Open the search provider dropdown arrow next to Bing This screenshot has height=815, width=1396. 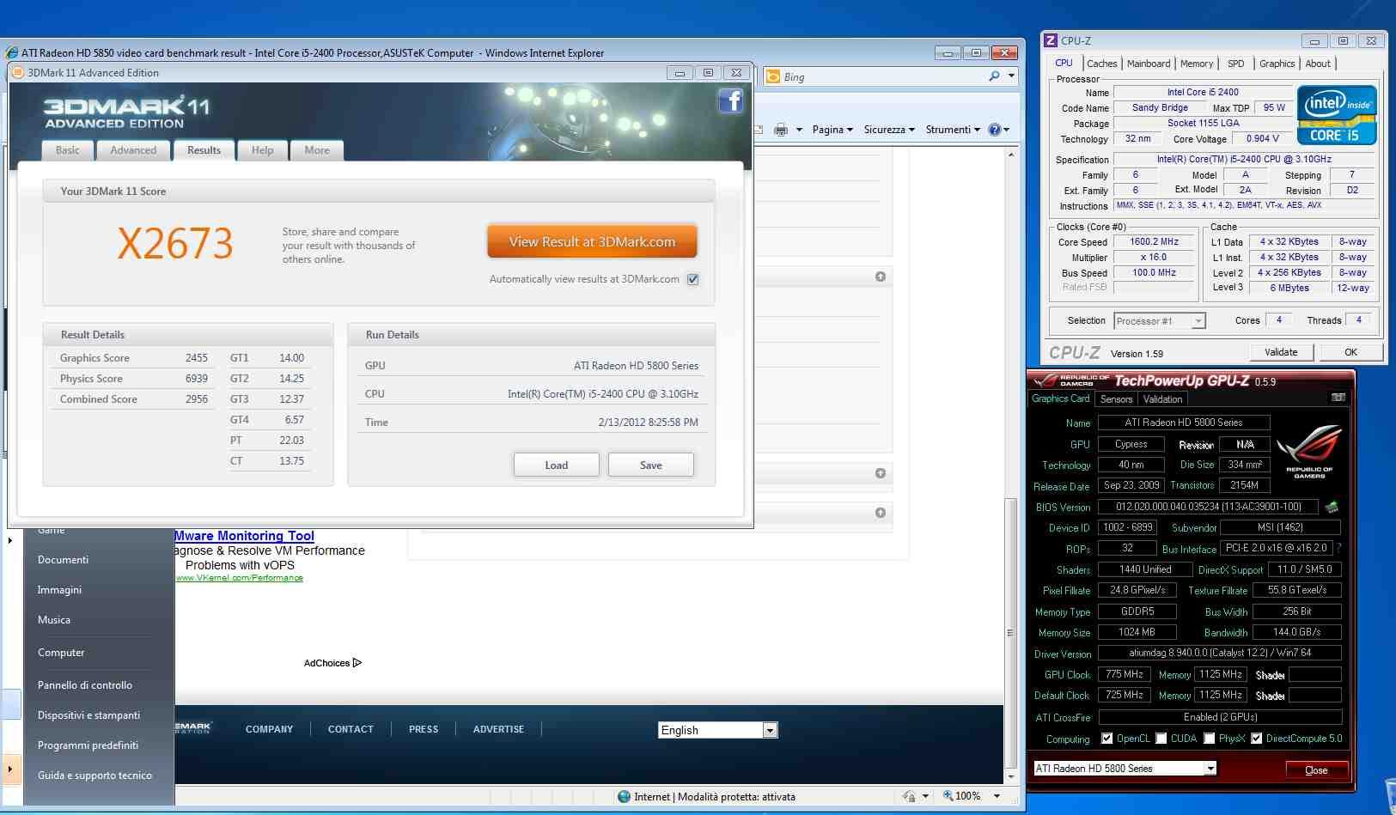pos(1011,76)
